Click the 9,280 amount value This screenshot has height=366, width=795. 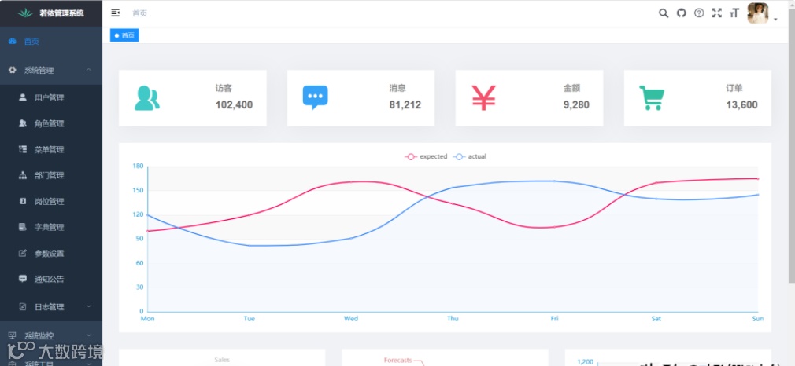click(576, 104)
